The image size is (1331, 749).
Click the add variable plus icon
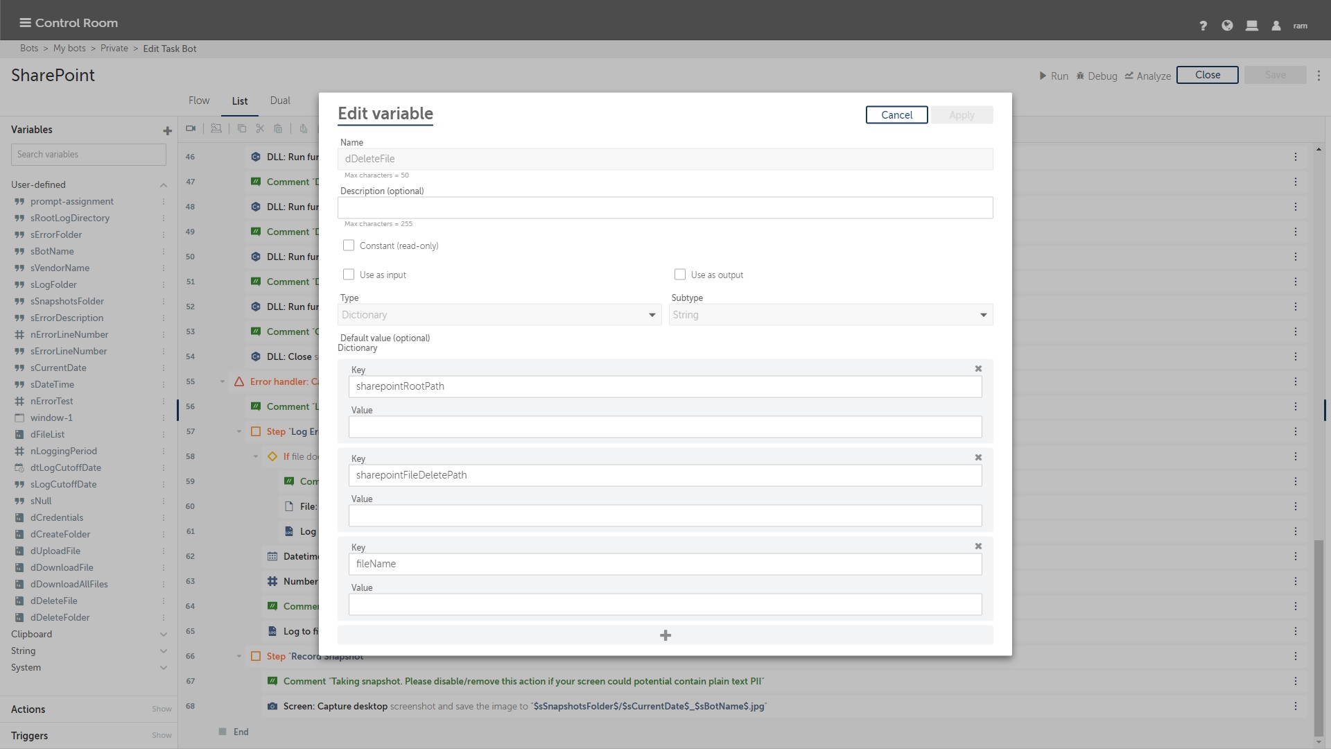click(167, 130)
